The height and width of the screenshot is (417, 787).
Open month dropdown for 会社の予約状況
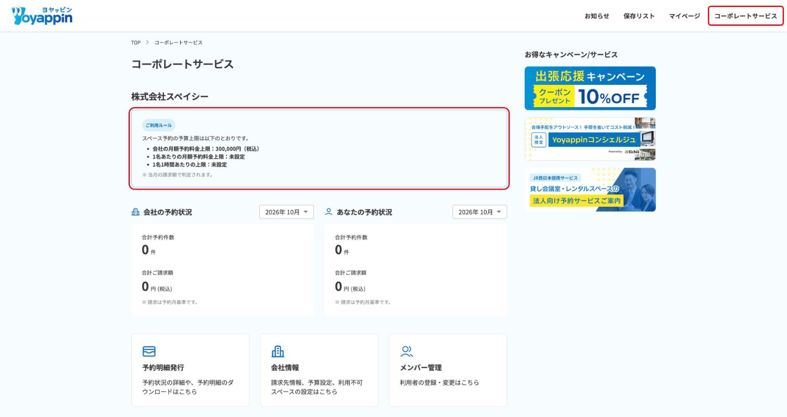coord(286,212)
